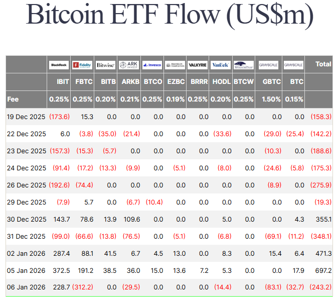
Task: Open the Invesco logo
Action: tap(152, 65)
